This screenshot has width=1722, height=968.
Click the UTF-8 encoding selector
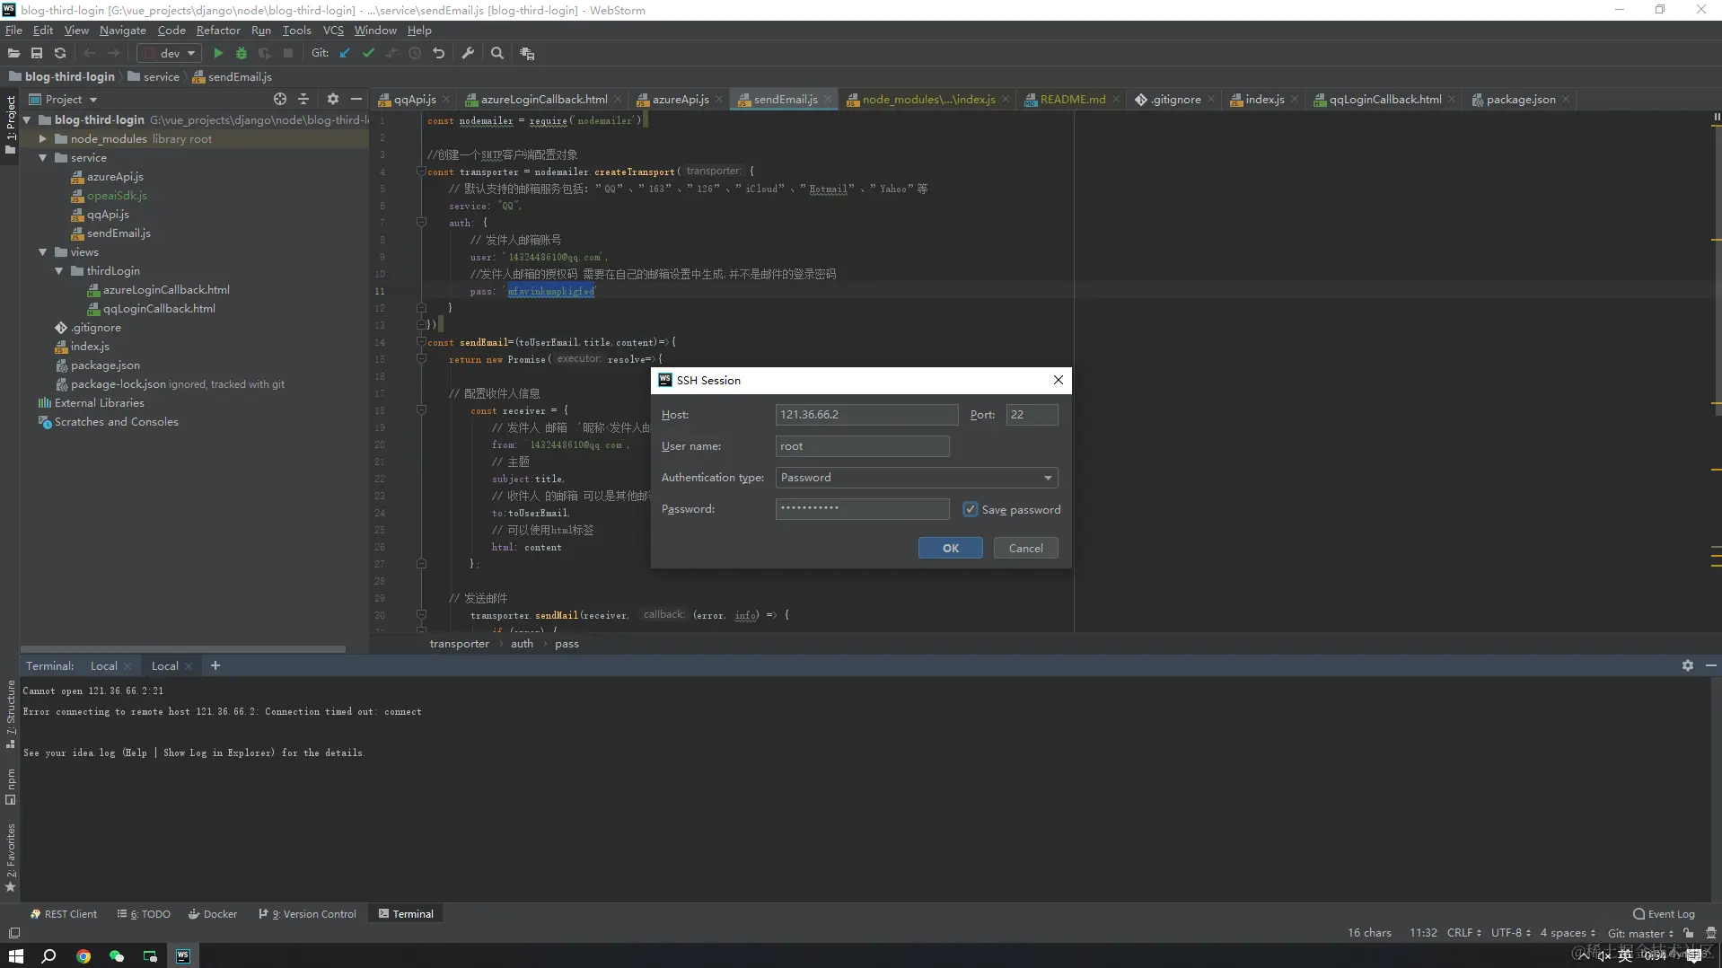tap(1511, 933)
